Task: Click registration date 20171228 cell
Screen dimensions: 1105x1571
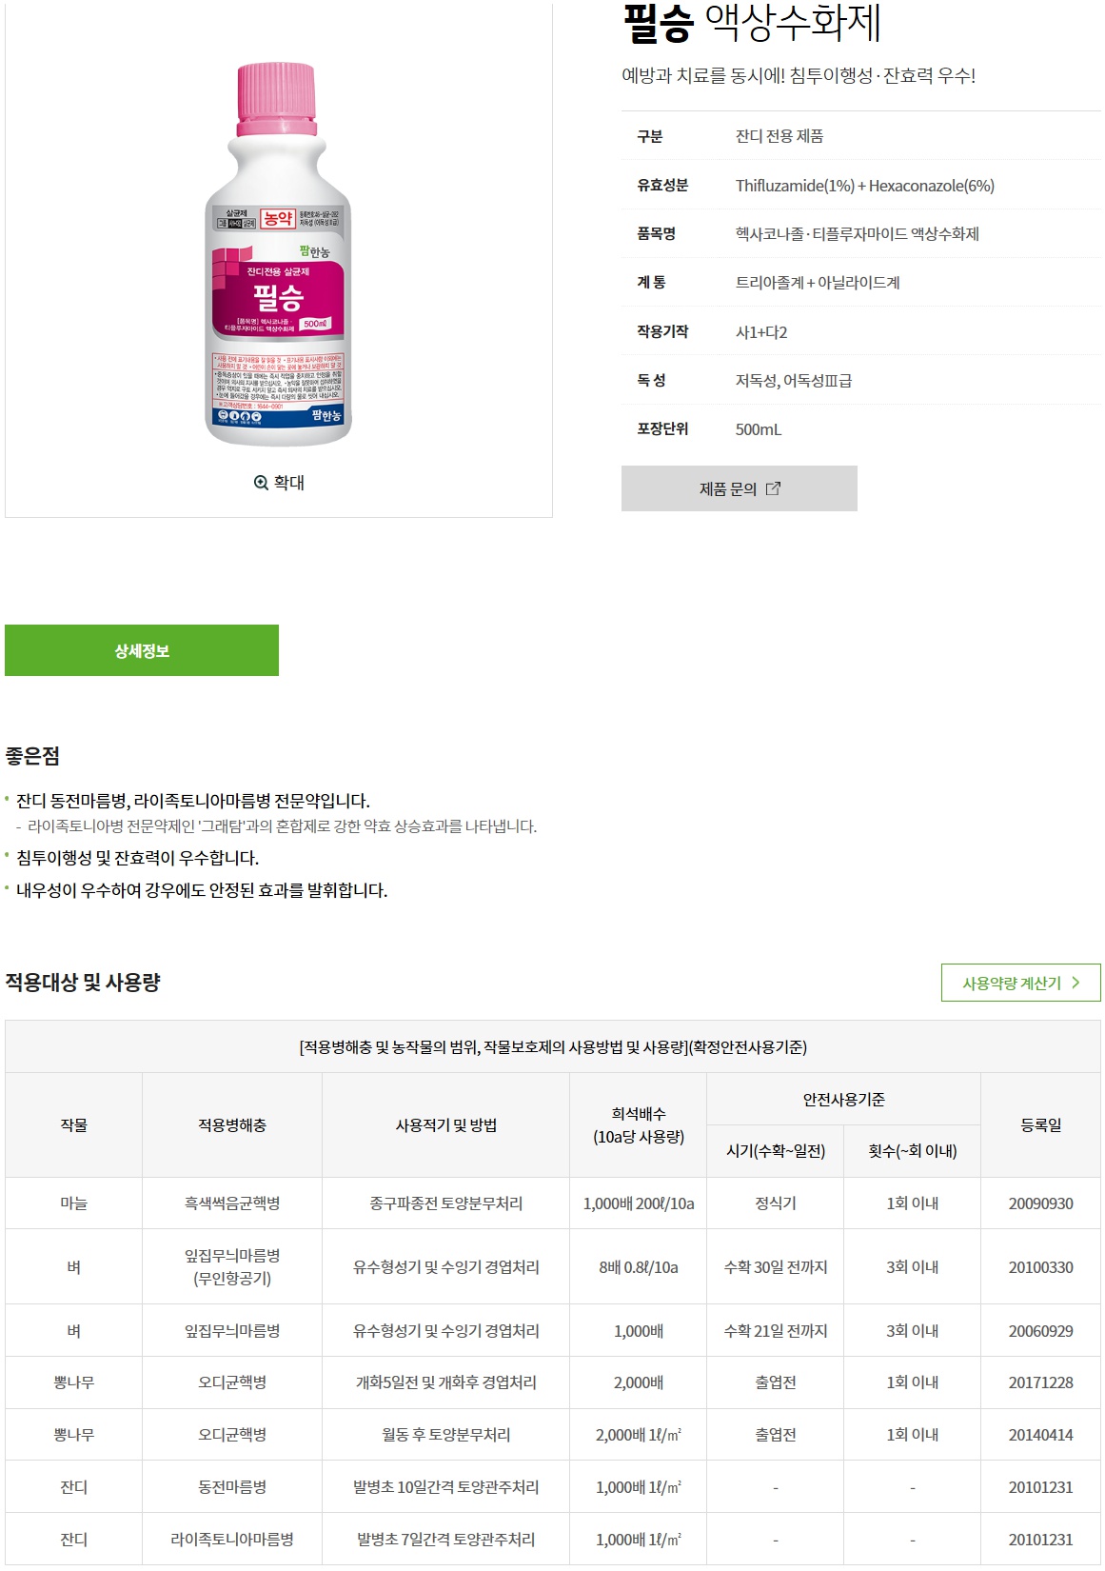Action: tap(1040, 1382)
